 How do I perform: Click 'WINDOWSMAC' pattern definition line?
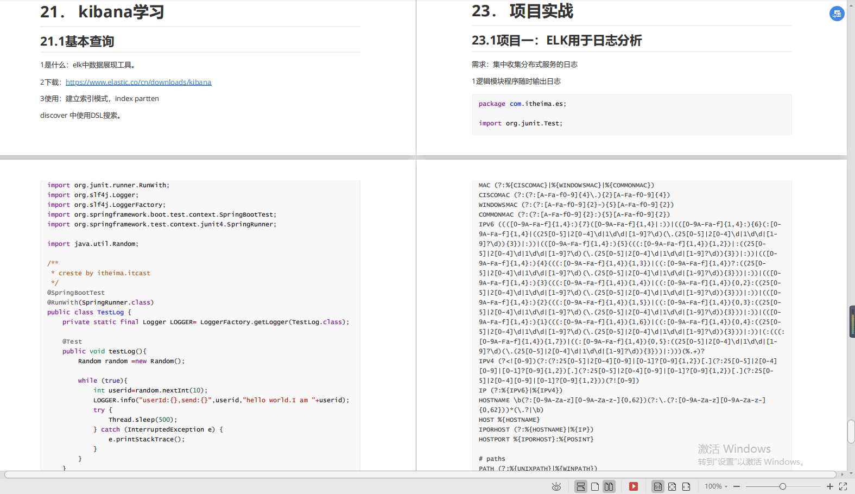[576, 205]
